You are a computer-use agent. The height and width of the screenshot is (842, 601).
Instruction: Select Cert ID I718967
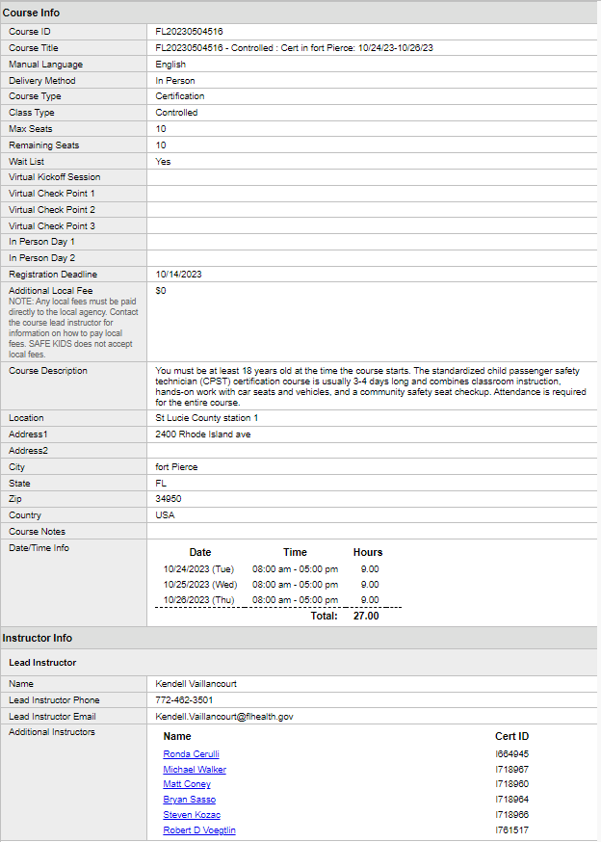click(511, 770)
